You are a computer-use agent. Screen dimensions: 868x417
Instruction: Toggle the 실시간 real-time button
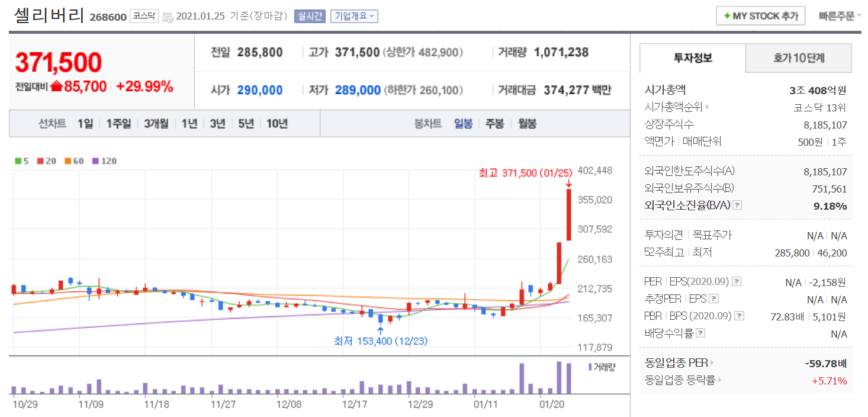coord(310,16)
